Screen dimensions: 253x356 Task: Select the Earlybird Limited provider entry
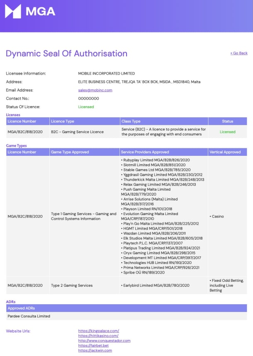(155, 286)
